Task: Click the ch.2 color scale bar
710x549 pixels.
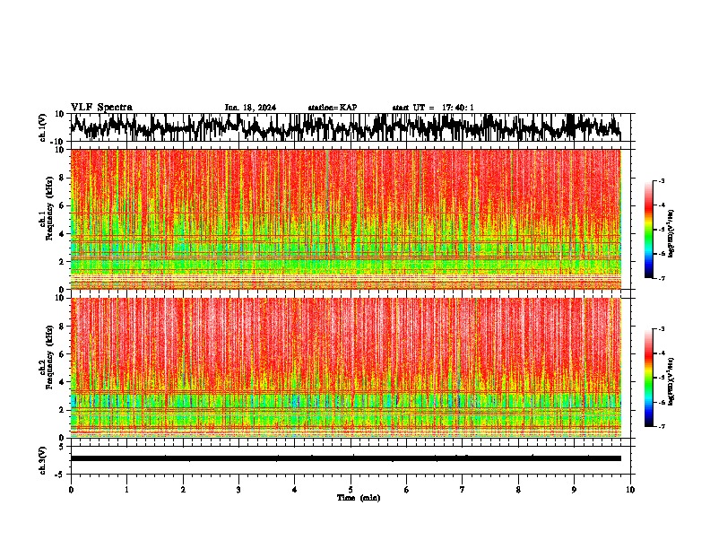Action: [649, 378]
